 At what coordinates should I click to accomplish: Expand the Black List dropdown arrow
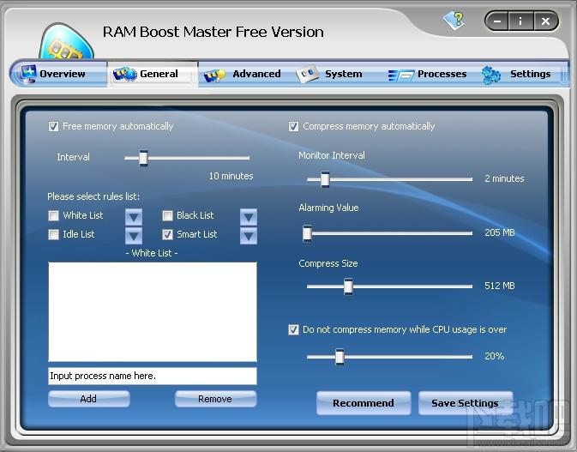click(249, 217)
